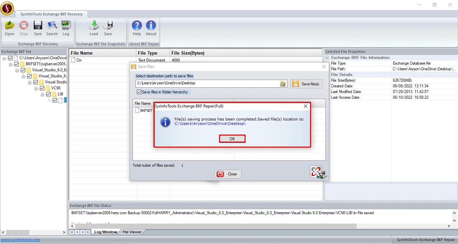
Task: Collapse the Visual Studio tree node
Action: 30,82
